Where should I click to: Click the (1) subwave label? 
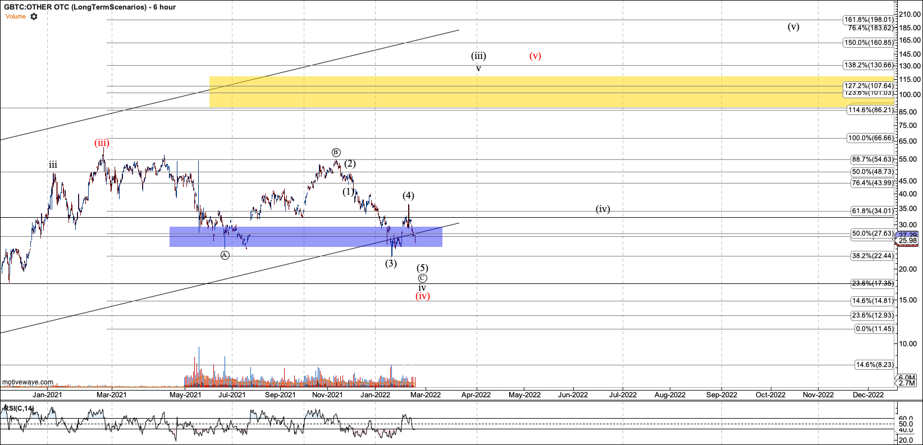[349, 191]
